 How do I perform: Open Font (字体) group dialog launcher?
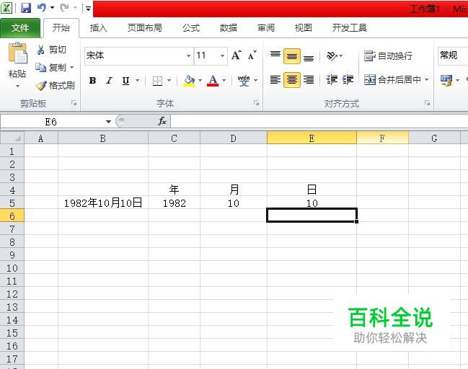(257, 103)
